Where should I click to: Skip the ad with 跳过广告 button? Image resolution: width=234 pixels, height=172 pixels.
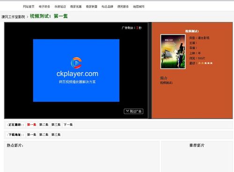133,111
